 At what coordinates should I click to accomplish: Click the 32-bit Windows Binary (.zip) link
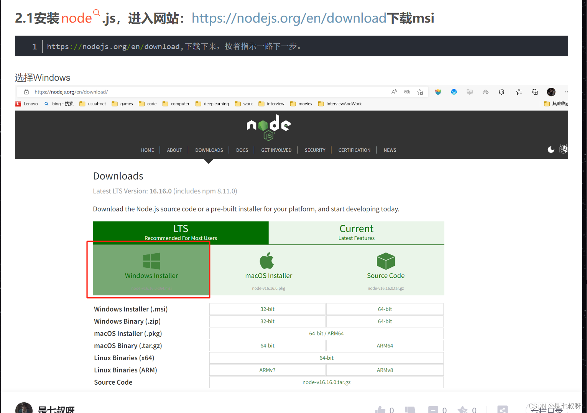pyautogui.click(x=267, y=321)
